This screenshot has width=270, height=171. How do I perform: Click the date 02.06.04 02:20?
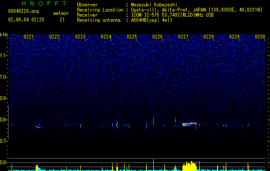pyautogui.click(x=26, y=20)
